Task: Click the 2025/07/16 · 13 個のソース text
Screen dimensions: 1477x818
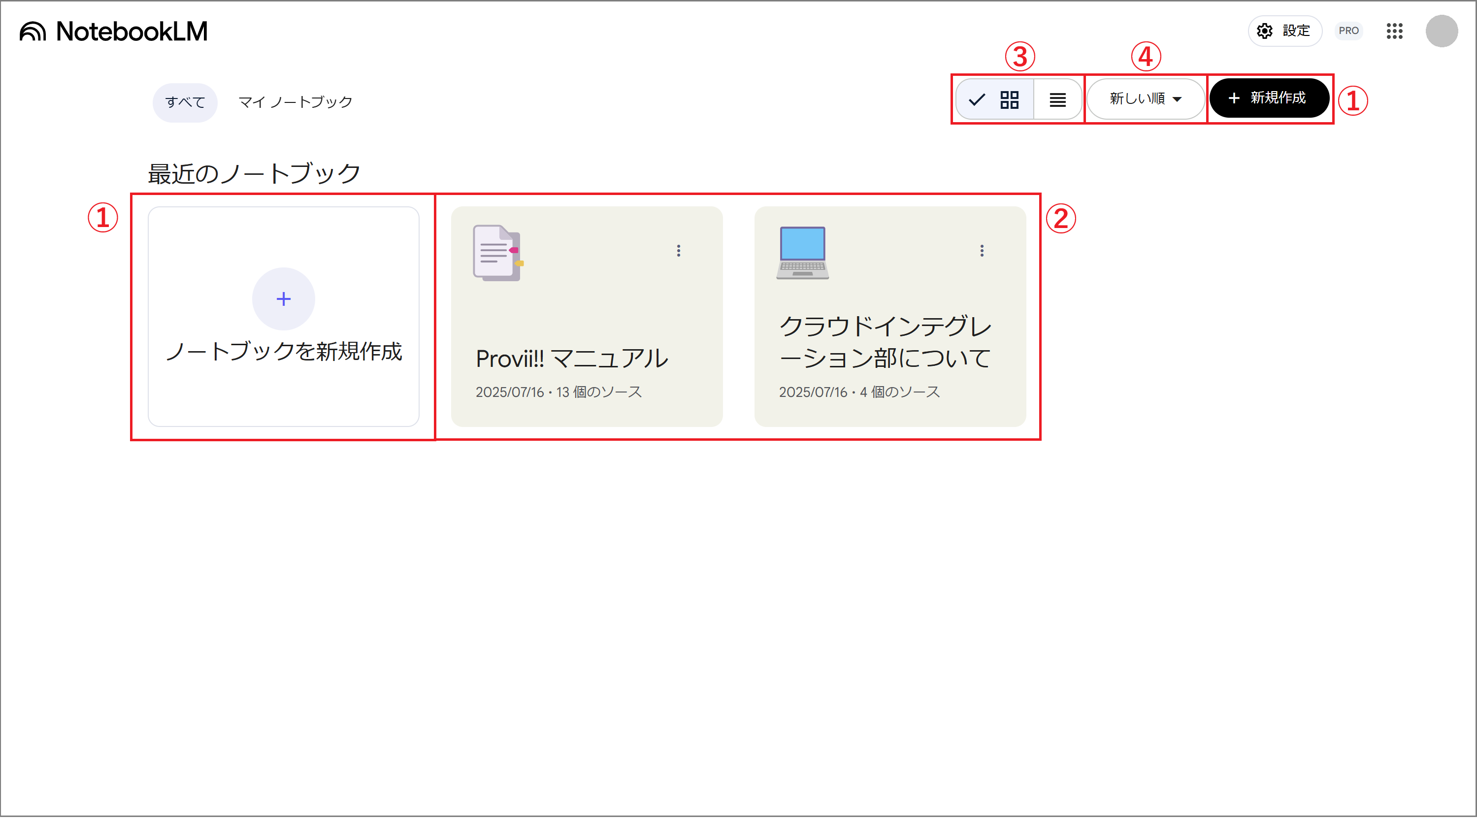Action: pos(558,392)
